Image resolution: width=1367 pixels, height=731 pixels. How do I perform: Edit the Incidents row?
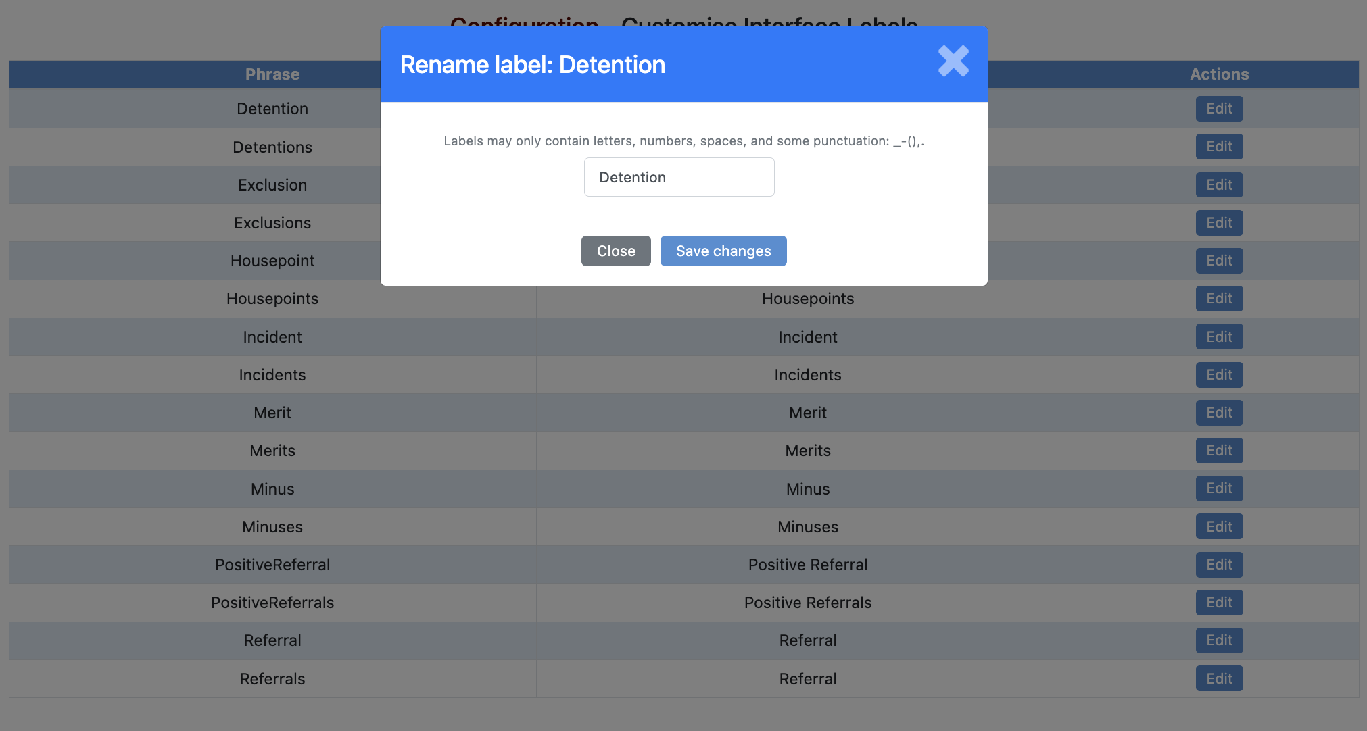click(x=1219, y=375)
